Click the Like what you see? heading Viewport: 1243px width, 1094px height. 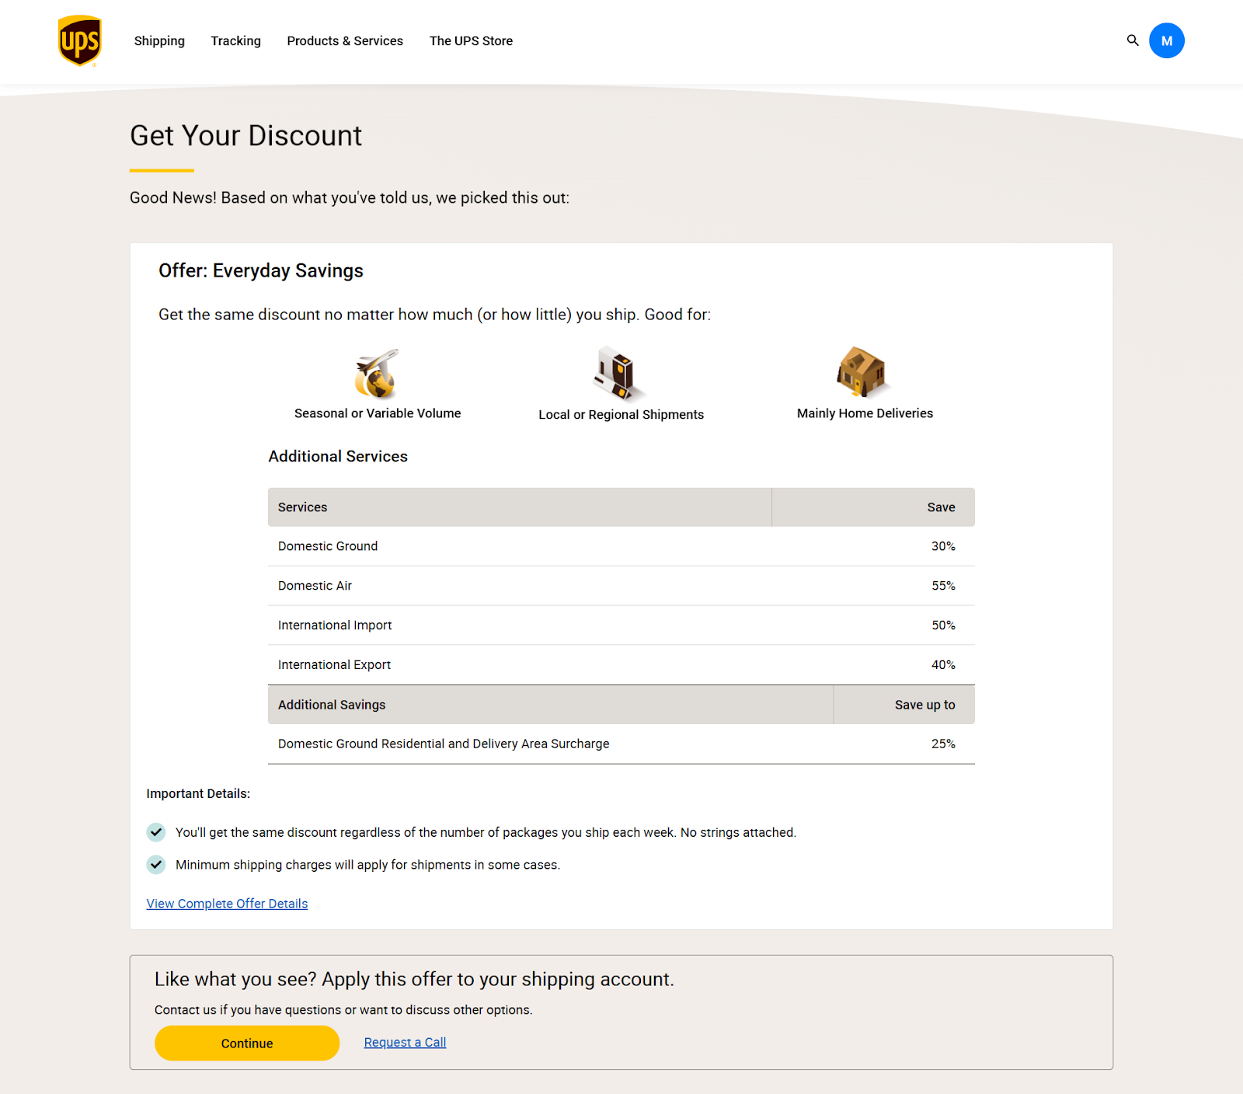[x=414, y=979]
